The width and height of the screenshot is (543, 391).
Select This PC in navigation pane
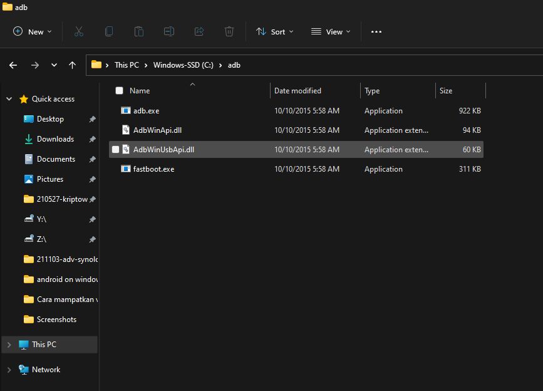49,345
